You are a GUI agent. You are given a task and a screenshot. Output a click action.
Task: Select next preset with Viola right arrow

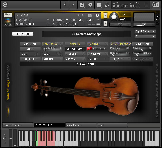[x=83, y=15]
